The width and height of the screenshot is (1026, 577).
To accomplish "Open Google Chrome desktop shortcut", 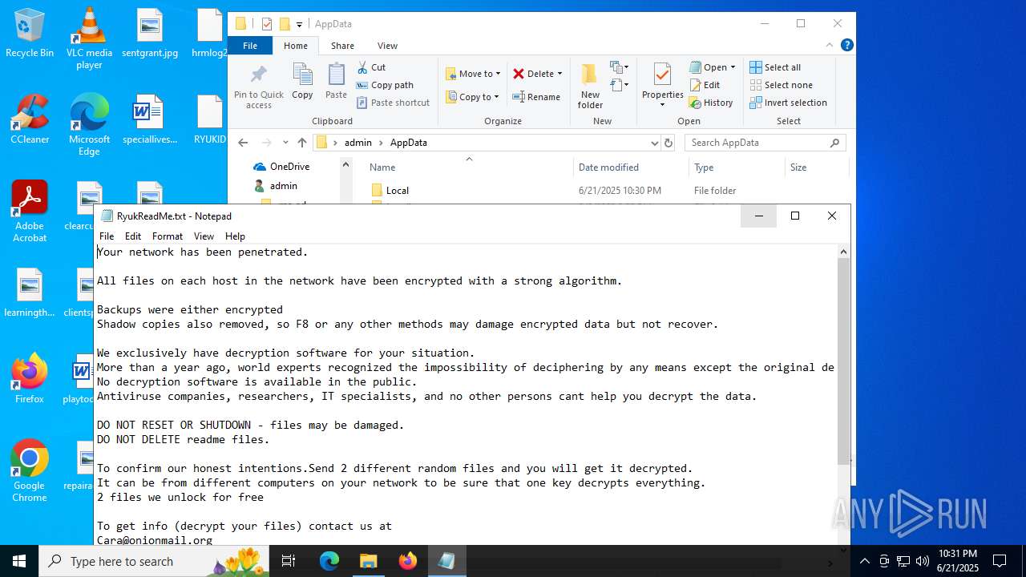I will click(x=30, y=471).
